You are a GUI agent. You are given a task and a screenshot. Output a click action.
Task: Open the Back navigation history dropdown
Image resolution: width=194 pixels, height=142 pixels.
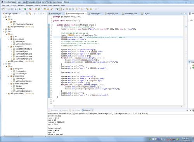point(93,9)
